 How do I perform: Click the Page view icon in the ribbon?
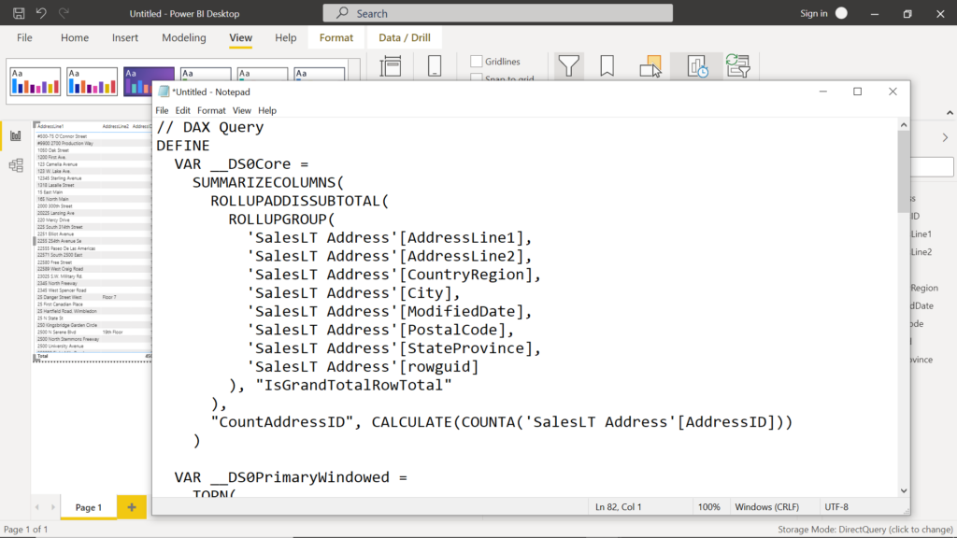click(x=390, y=65)
